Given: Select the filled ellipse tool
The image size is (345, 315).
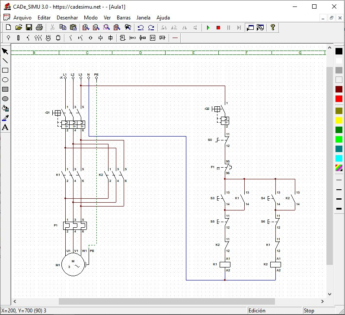Looking at the screenshot, I should tap(5, 99).
